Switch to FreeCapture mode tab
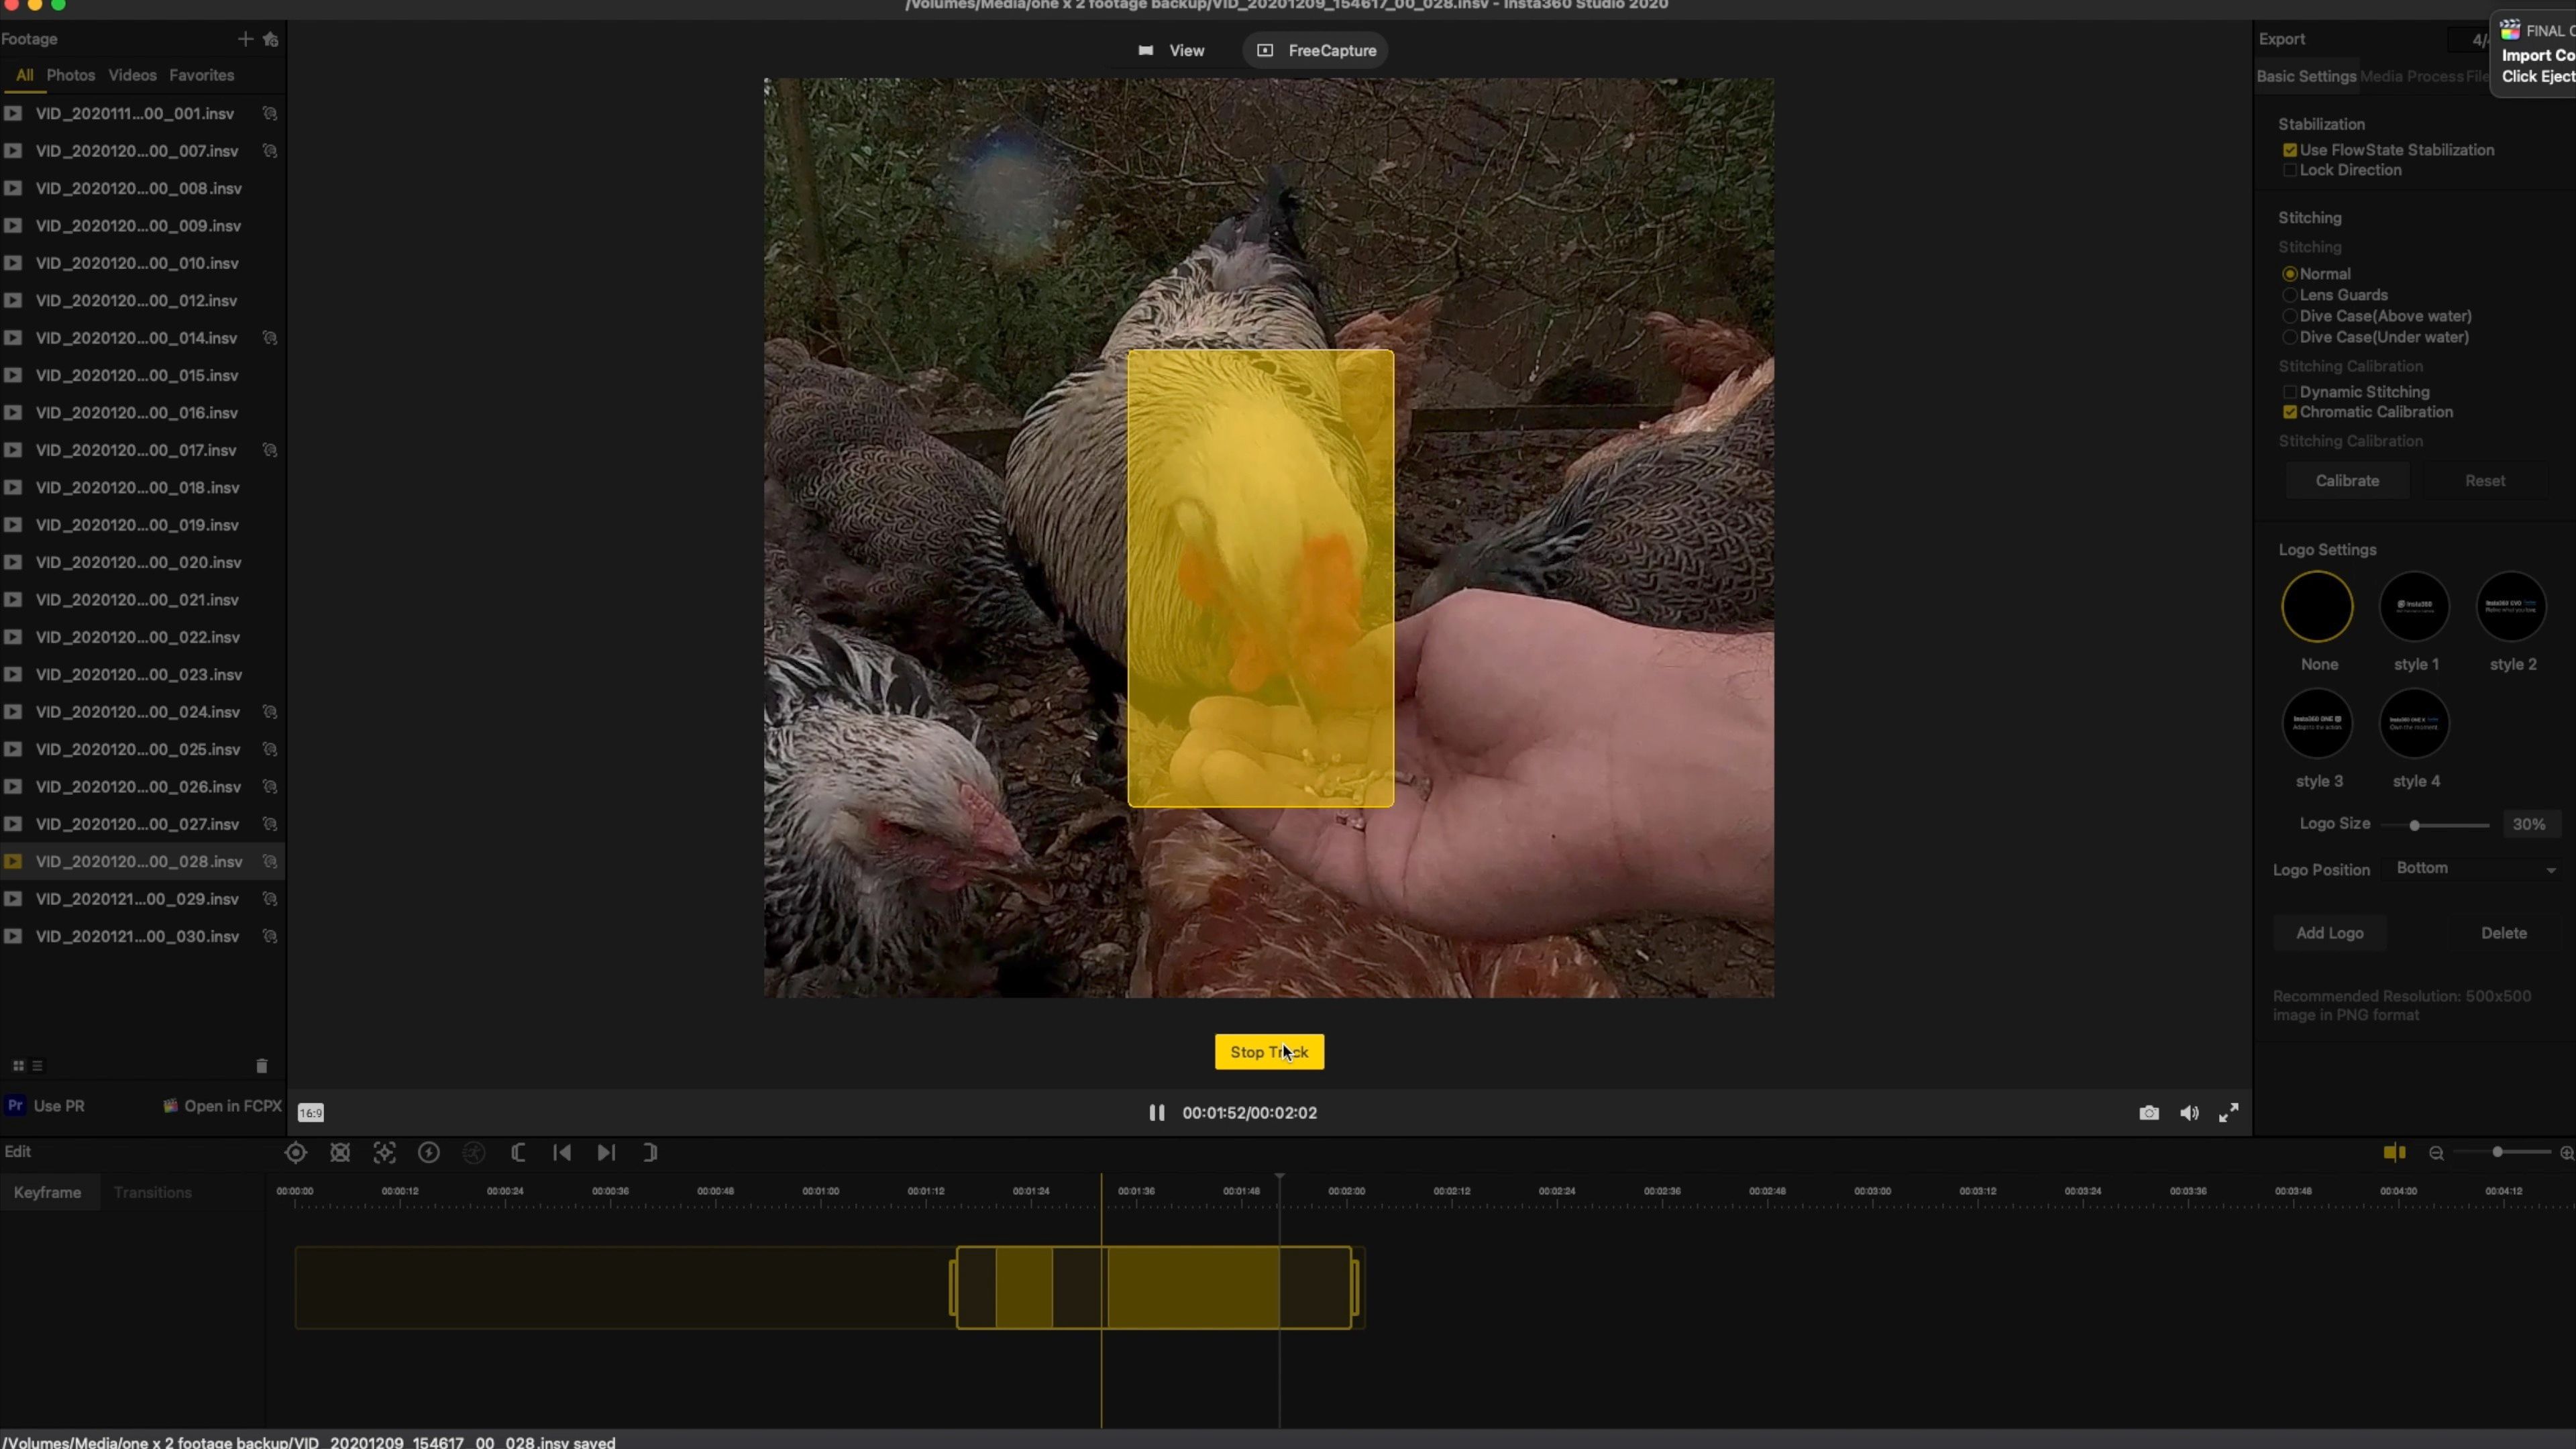The height and width of the screenshot is (1449, 2576). click(1316, 50)
